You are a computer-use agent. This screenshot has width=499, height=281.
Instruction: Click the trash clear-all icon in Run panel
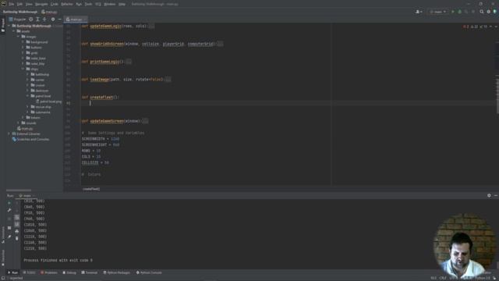click(17, 238)
